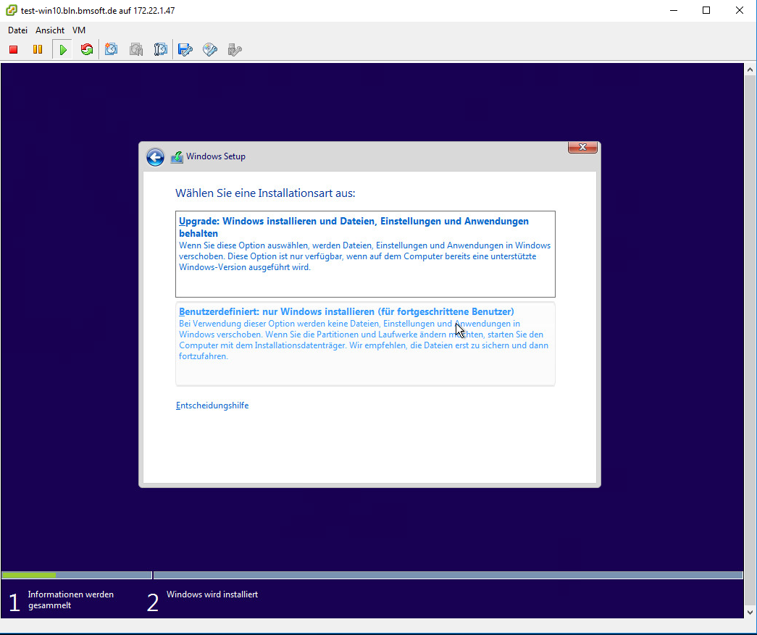The image size is (757, 635).
Task: Click 'Wählen Sie eine Installationsart aus:' heading
Action: tap(265, 193)
